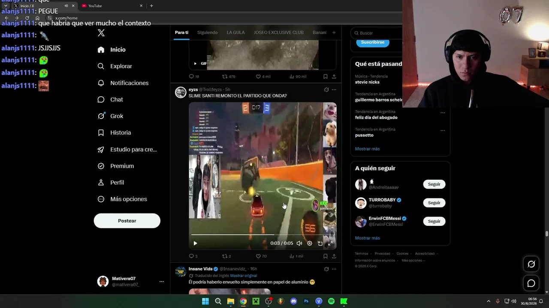Open Perfil in the sidebar
The height and width of the screenshot is (308, 549).
[x=111, y=183]
